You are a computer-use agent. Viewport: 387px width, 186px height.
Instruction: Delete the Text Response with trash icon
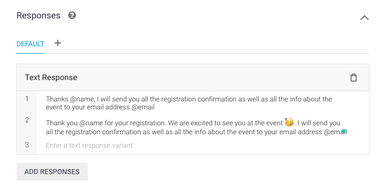pos(354,78)
